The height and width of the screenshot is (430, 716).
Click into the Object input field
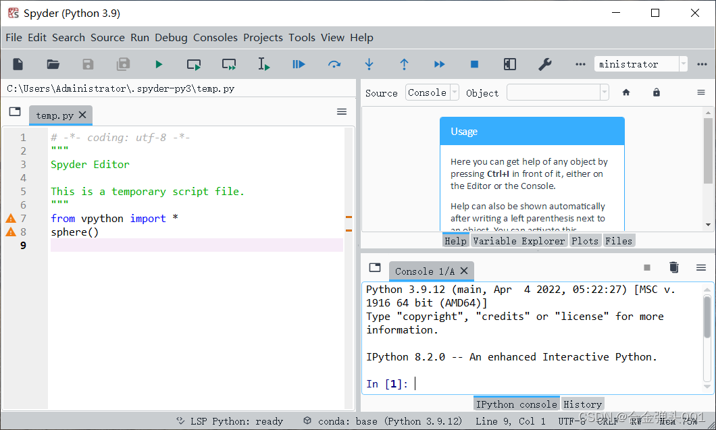pyautogui.click(x=553, y=92)
